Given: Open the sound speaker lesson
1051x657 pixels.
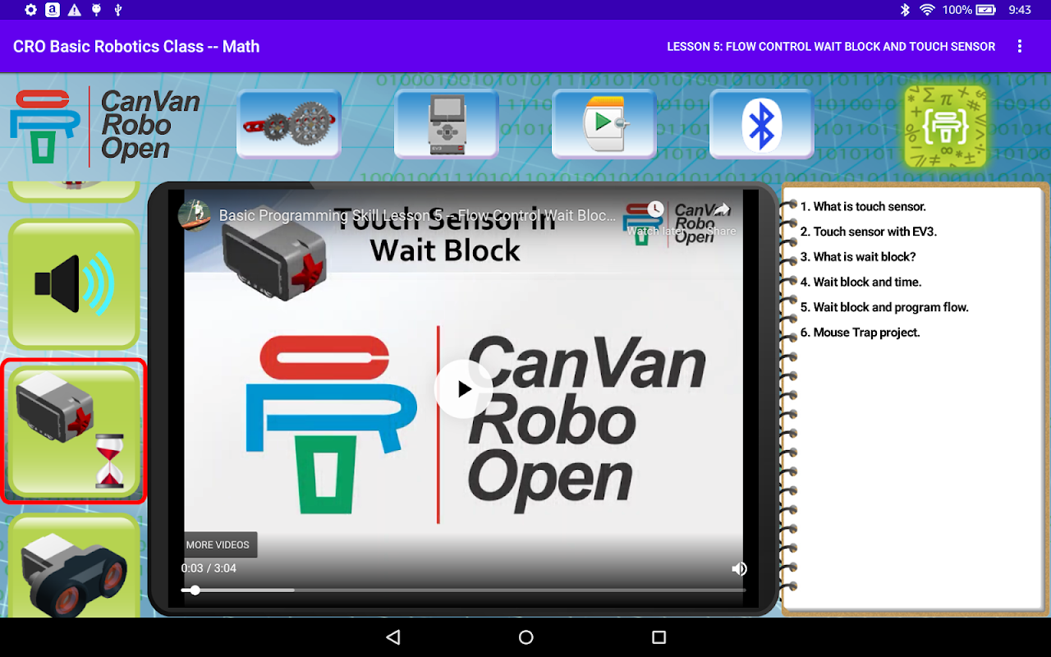Looking at the screenshot, I should 74,284.
